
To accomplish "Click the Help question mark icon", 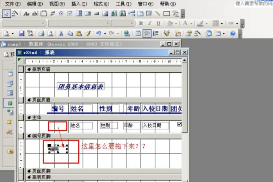I will (233, 33).
